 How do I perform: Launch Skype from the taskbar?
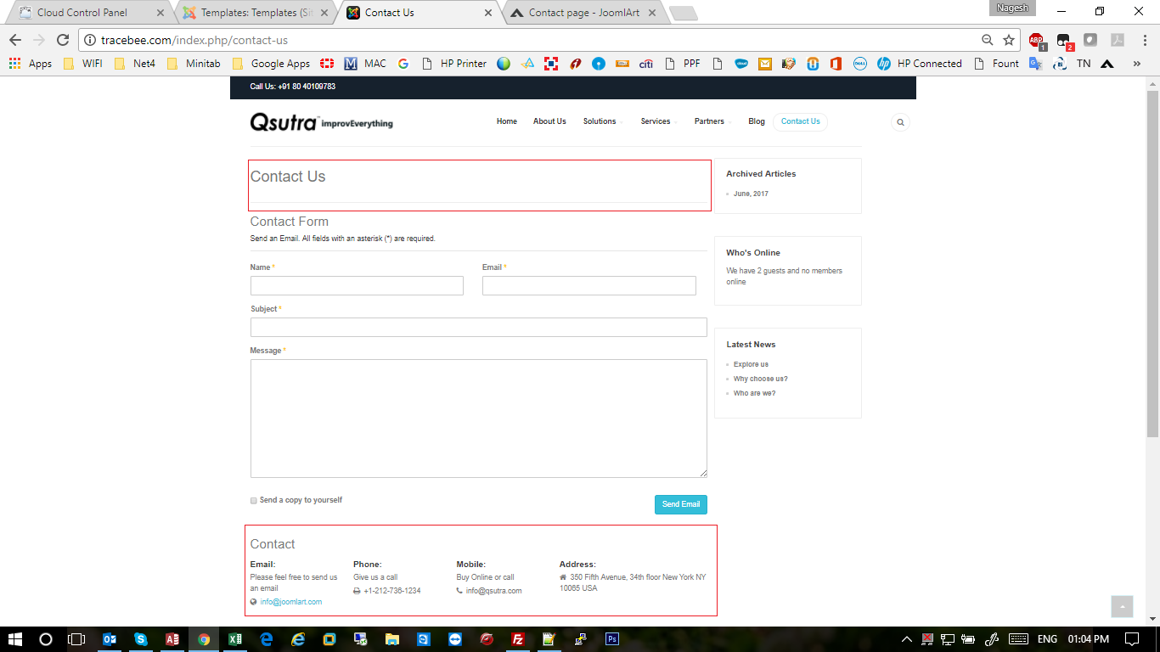point(141,639)
